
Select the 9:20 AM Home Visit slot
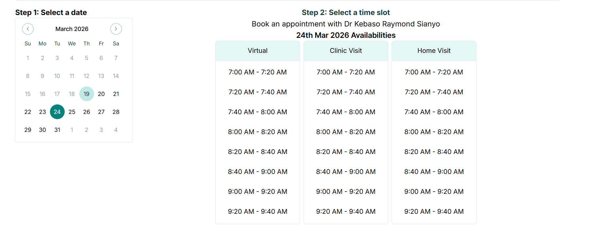pos(434,211)
